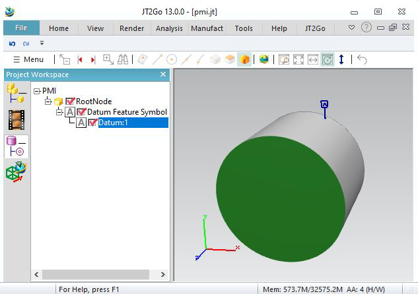Viewport: 418px width, 294px height.
Task: Open the assembly structure panel icon
Action: pos(17,93)
